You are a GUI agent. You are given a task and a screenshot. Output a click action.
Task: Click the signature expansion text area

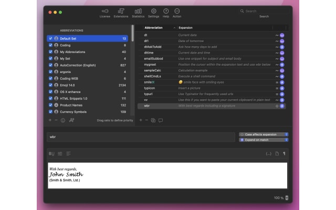[167, 175]
